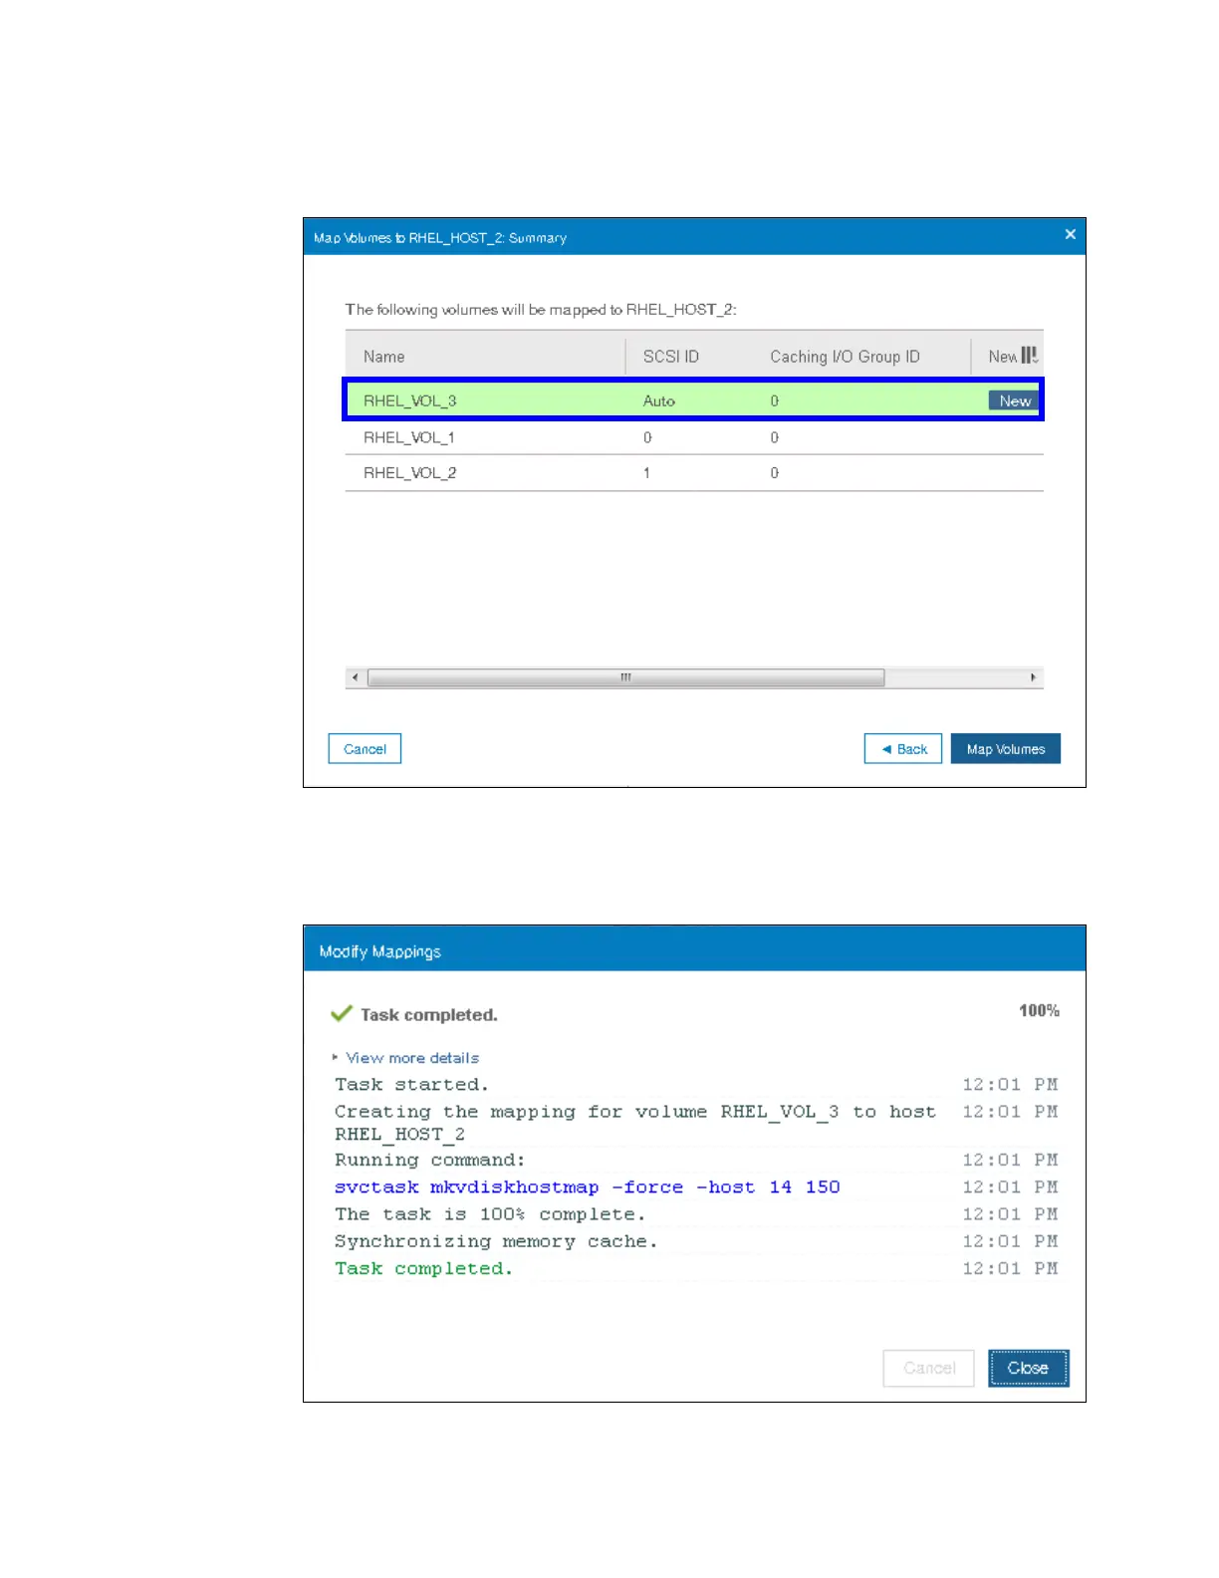This screenshot has height=1578, width=1219.
Task: Click the Task started. log line
Action: [411, 1085]
